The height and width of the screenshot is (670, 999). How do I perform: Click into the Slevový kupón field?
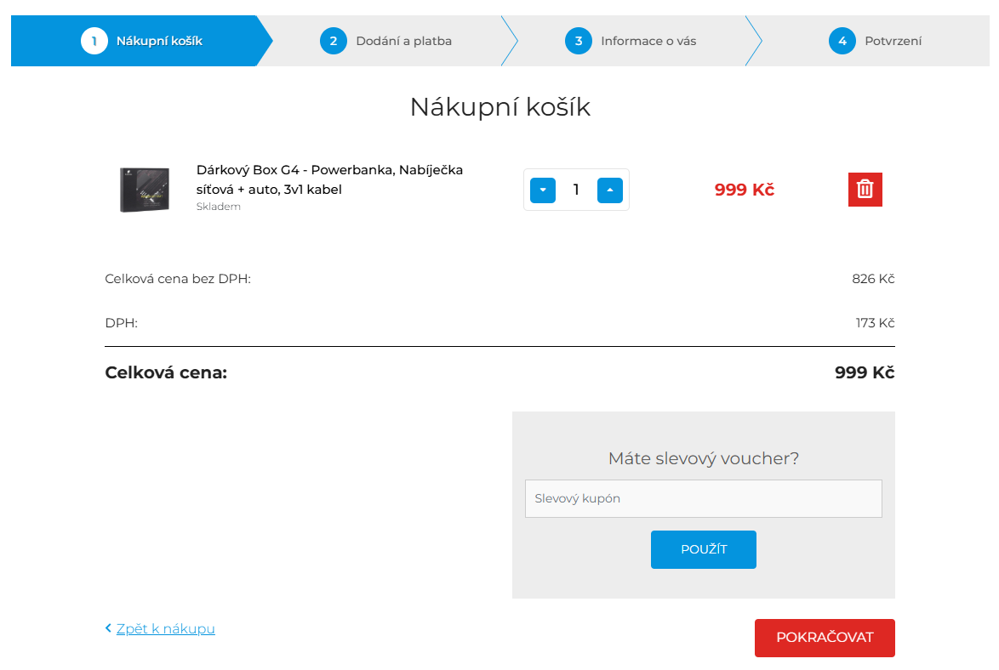click(703, 499)
